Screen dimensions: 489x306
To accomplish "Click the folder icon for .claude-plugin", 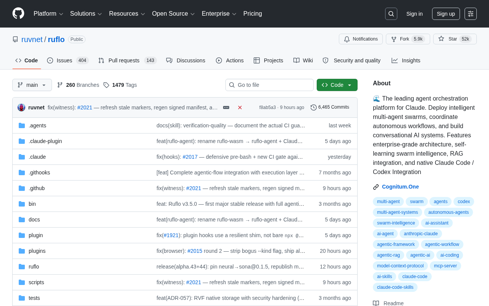I will point(22,141).
